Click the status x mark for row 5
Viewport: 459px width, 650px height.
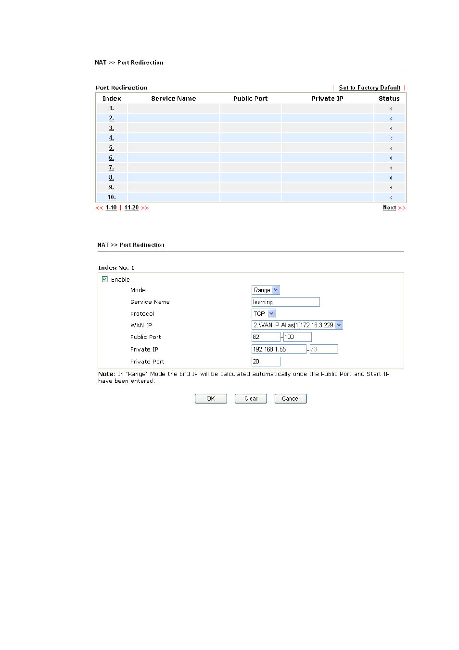pos(390,148)
